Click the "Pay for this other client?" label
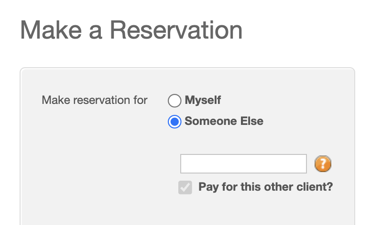This screenshot has width=371, height=225. point(265,187)
